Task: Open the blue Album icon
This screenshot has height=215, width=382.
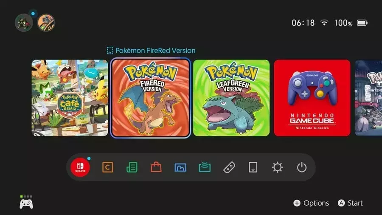Action: pos(180,167)
